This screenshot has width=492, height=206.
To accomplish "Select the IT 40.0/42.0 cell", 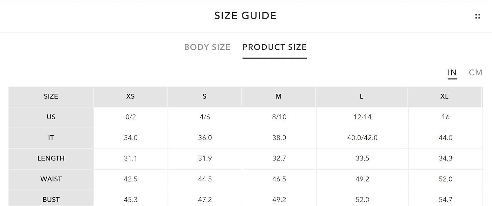I will 362,138.
